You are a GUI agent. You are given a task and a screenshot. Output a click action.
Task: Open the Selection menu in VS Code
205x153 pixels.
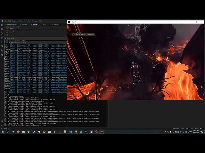(15, 21)
